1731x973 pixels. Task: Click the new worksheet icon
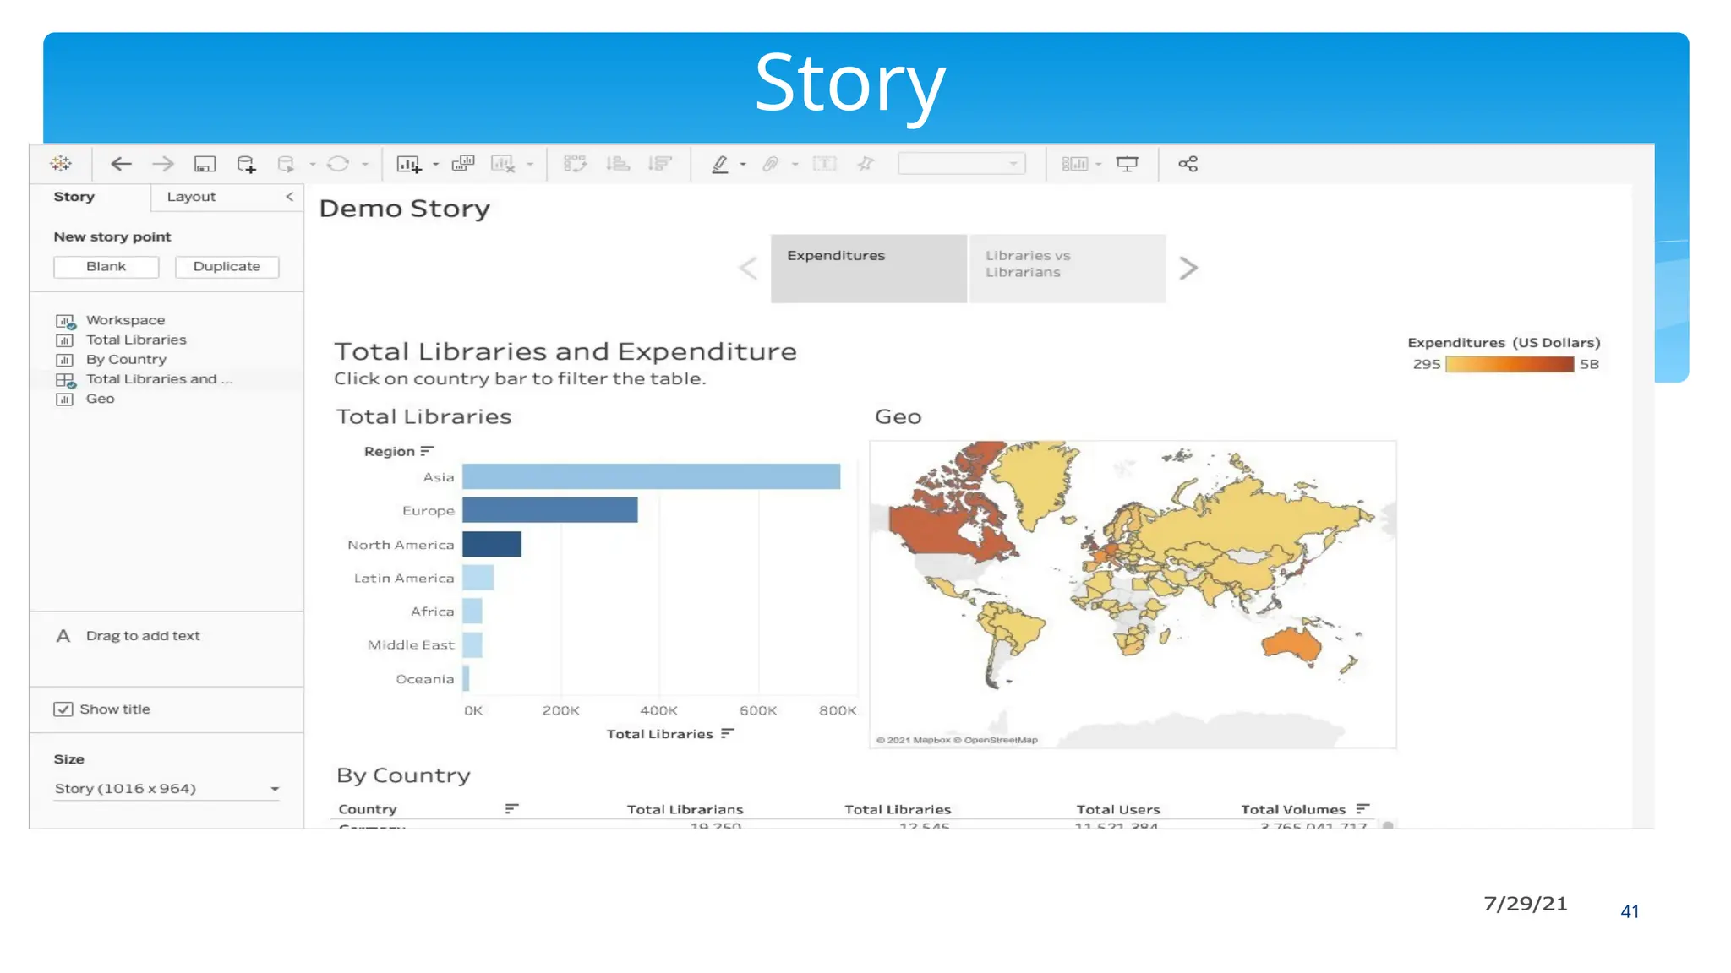(409, 164)
